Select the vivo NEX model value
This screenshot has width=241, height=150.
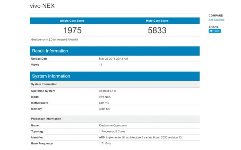[105, 97]
